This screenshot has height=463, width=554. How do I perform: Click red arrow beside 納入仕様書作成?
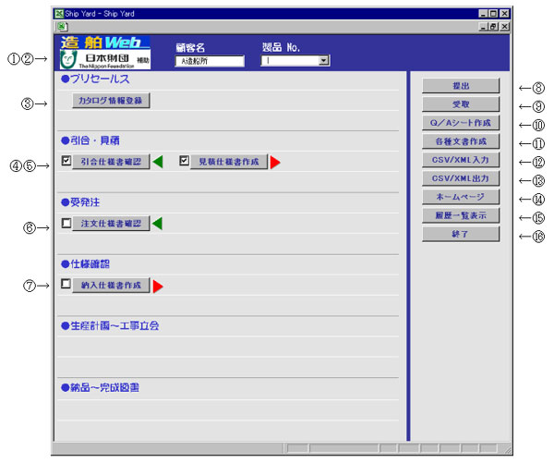[158, 286]
